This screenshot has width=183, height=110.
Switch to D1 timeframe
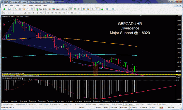(72, 13)
